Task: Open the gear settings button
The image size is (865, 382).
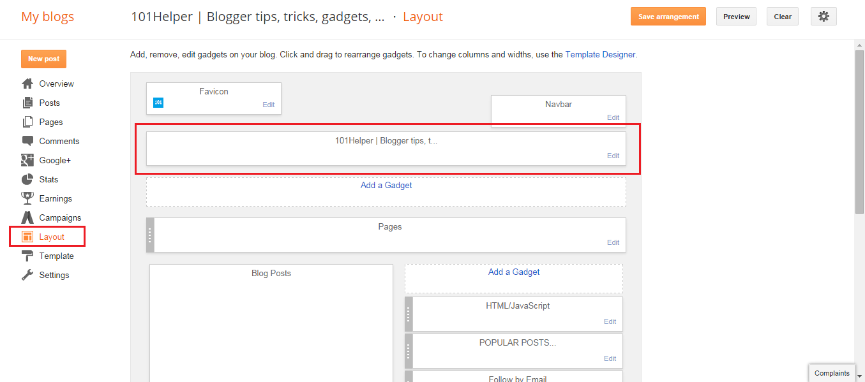Action: click(824, 17)
